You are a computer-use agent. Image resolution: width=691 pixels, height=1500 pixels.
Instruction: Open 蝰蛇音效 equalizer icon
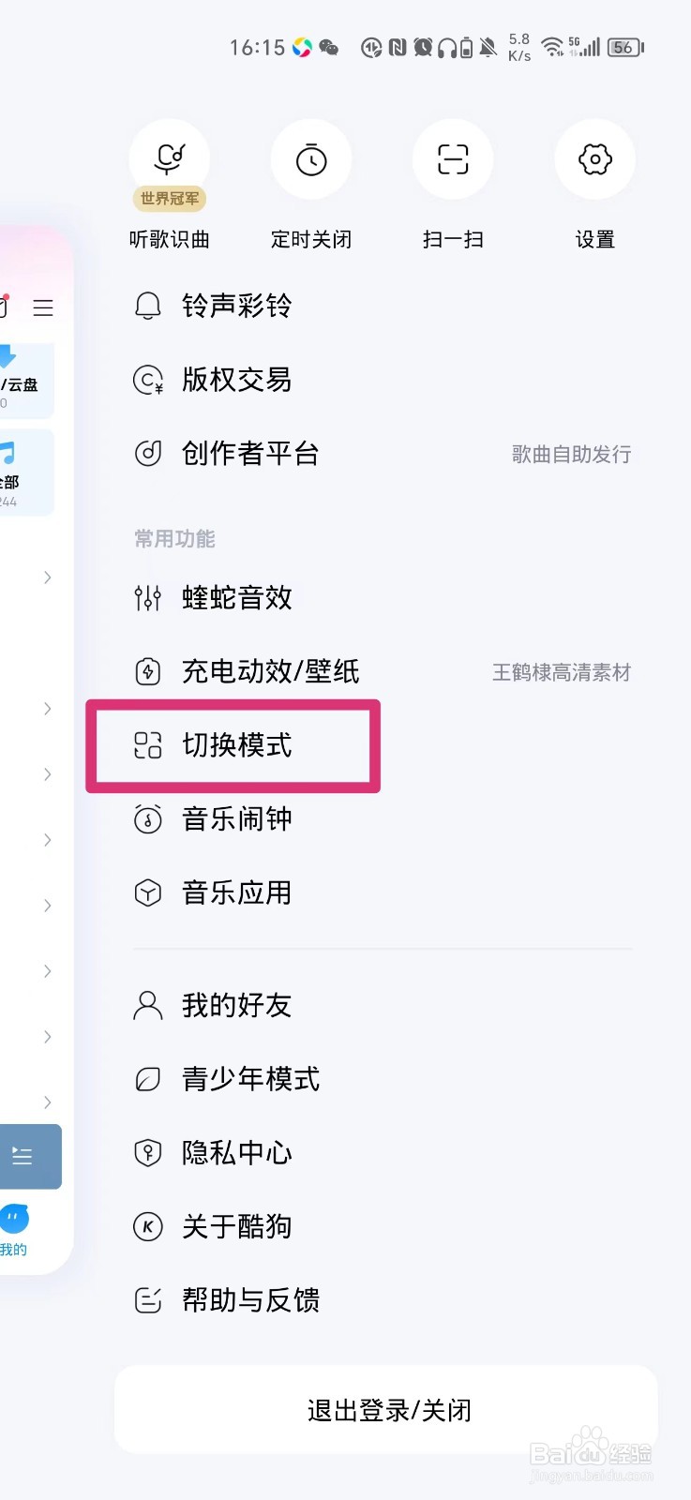(x=148, y=597)
